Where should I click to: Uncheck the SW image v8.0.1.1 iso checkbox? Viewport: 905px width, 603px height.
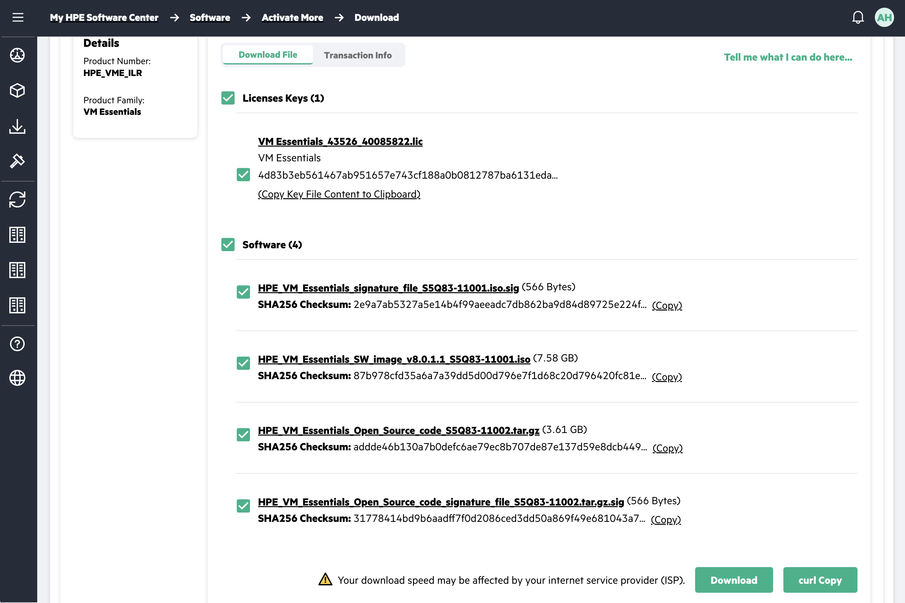point(243,363)
